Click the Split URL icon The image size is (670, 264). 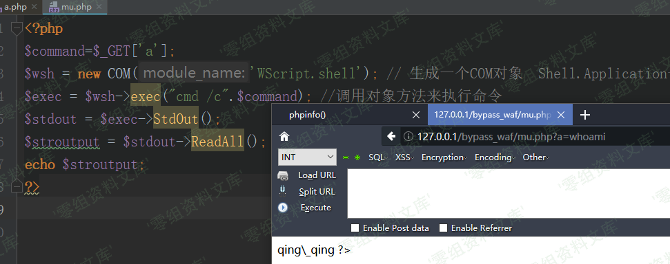(x=282, y=190)
